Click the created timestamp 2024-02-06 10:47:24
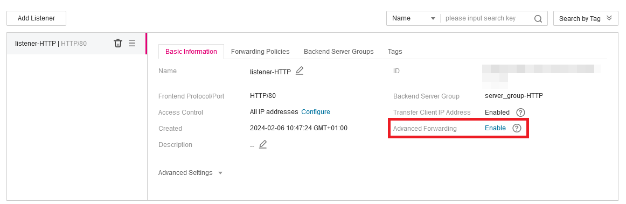 [x=298, y=128]
